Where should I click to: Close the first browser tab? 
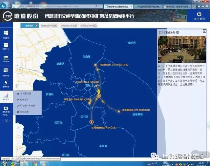point(132,7)
